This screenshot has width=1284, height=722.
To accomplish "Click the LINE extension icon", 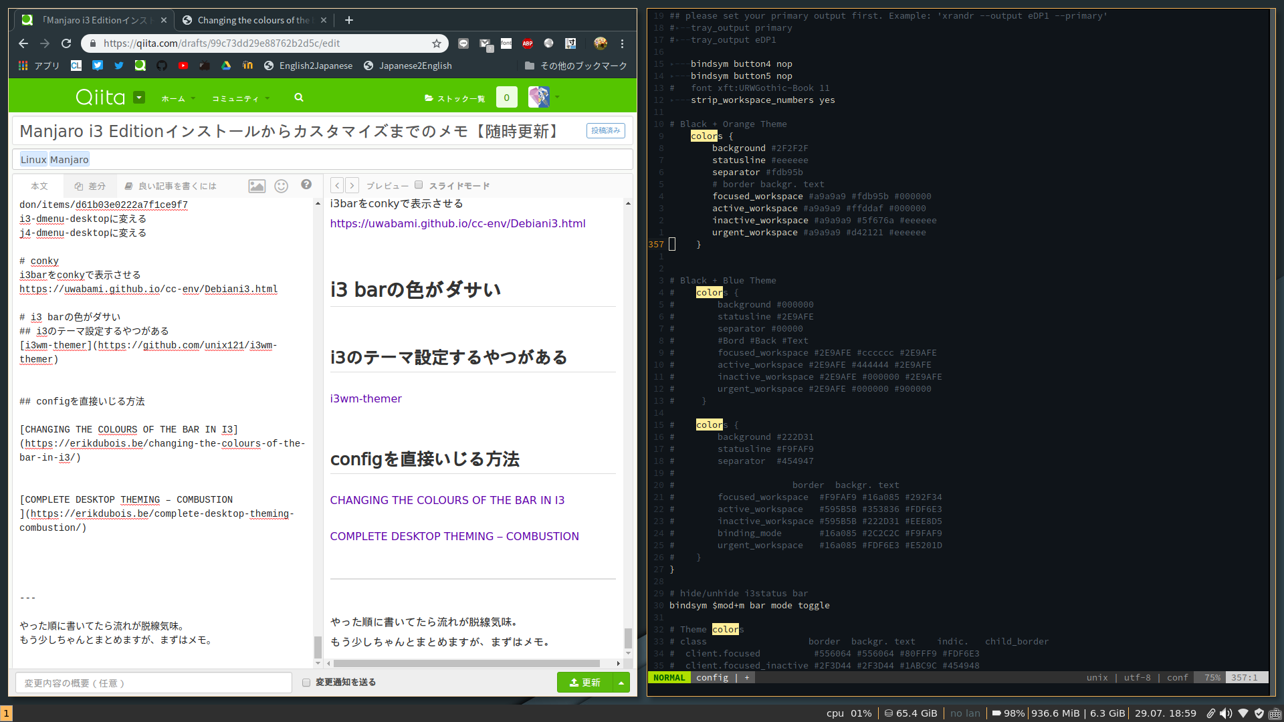I will pos(463,43).
